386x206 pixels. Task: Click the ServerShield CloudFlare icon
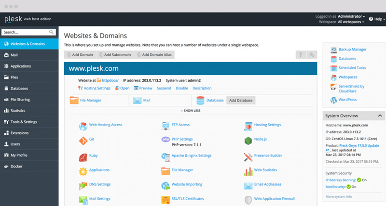pyautogui.click(x=333, y=87)
